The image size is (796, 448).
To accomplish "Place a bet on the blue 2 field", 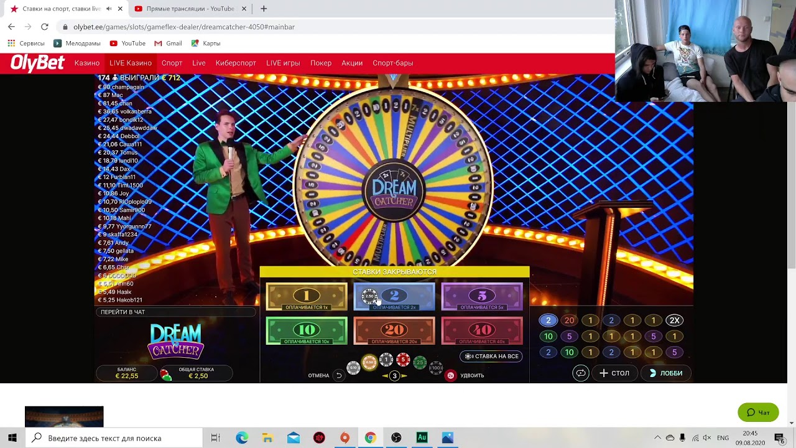I will pyautogui.click(x=394, y=297).
